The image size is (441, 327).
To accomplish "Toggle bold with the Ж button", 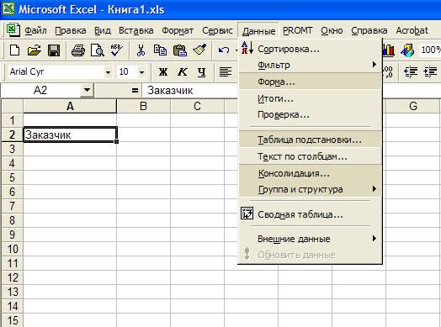I will tap(163, 72).
